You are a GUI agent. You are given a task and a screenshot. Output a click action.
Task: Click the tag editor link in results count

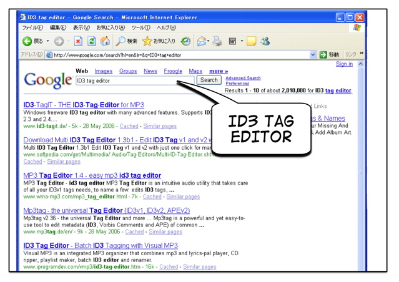click(x=338, y=90)
